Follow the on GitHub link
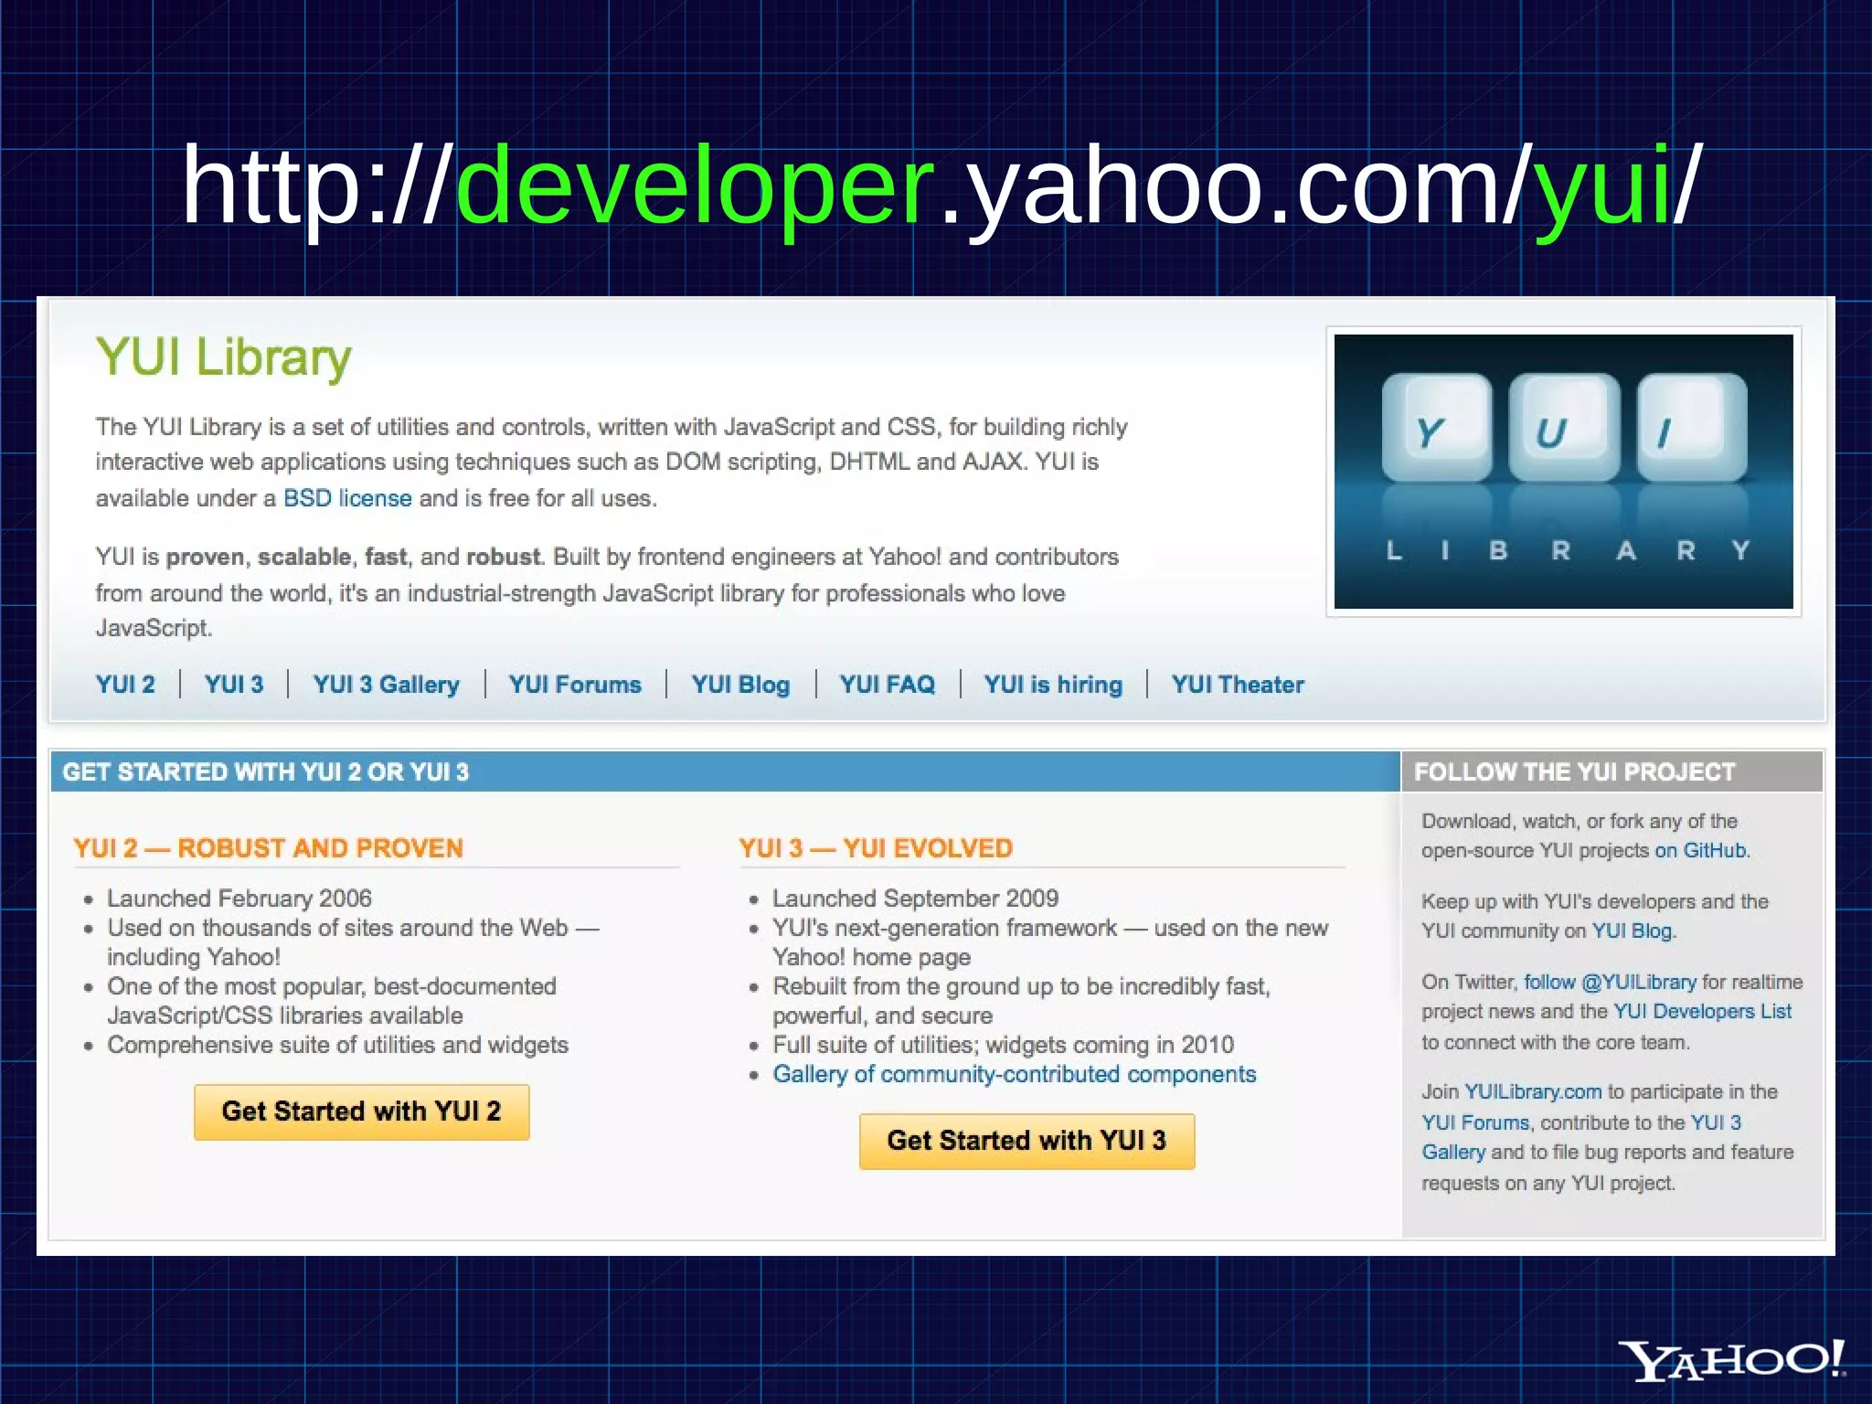 tap(1700, 850)
